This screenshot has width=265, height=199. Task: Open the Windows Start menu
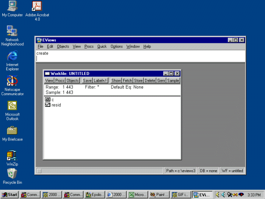[10, 194]
